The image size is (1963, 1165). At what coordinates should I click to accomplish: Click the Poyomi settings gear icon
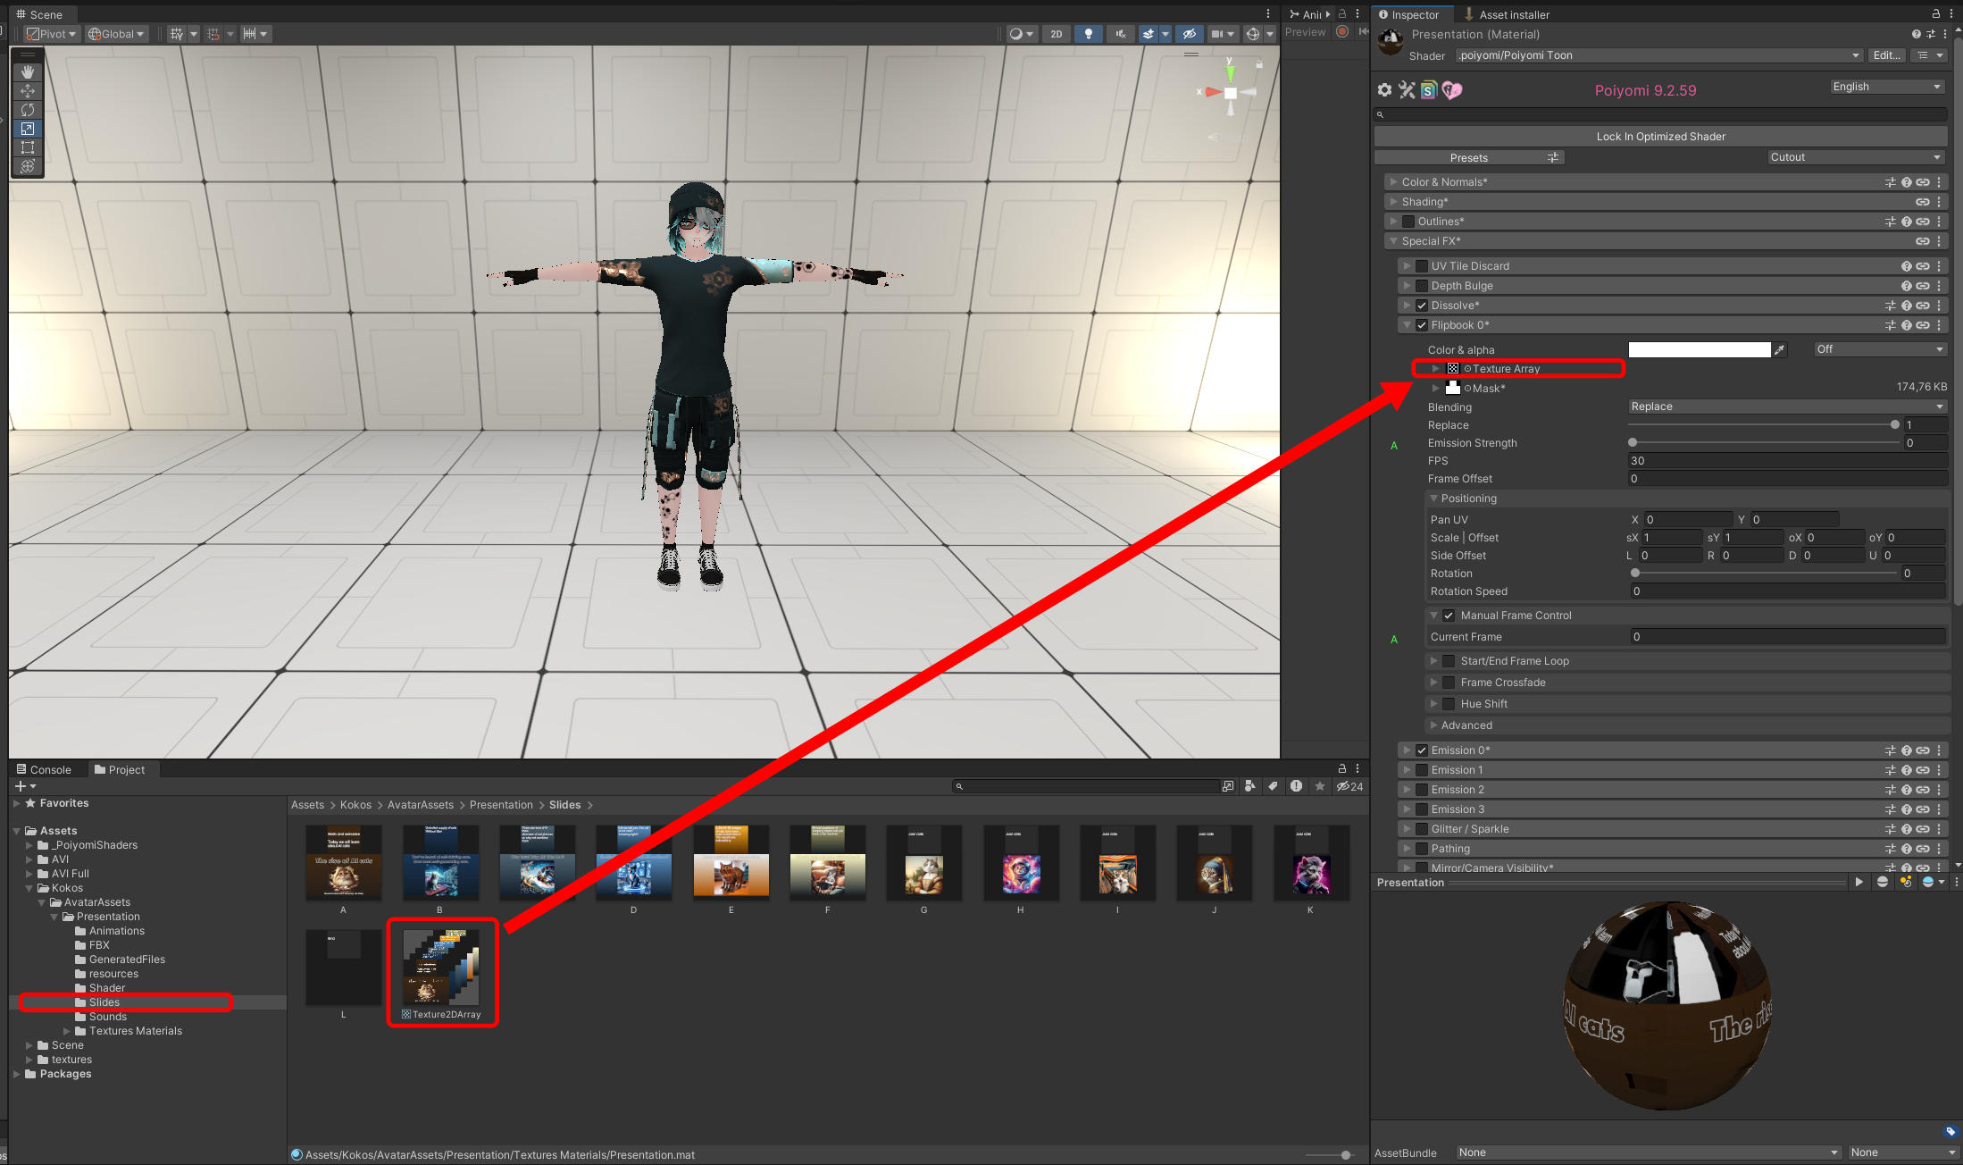[x=1384, y=90]
